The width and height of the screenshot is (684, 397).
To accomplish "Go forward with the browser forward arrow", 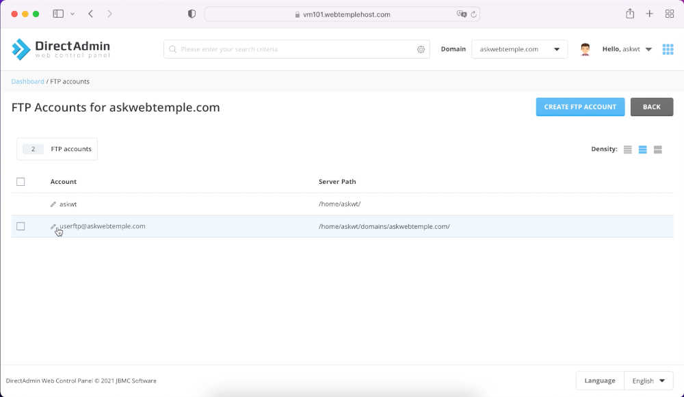I will (x=109, y=14).
